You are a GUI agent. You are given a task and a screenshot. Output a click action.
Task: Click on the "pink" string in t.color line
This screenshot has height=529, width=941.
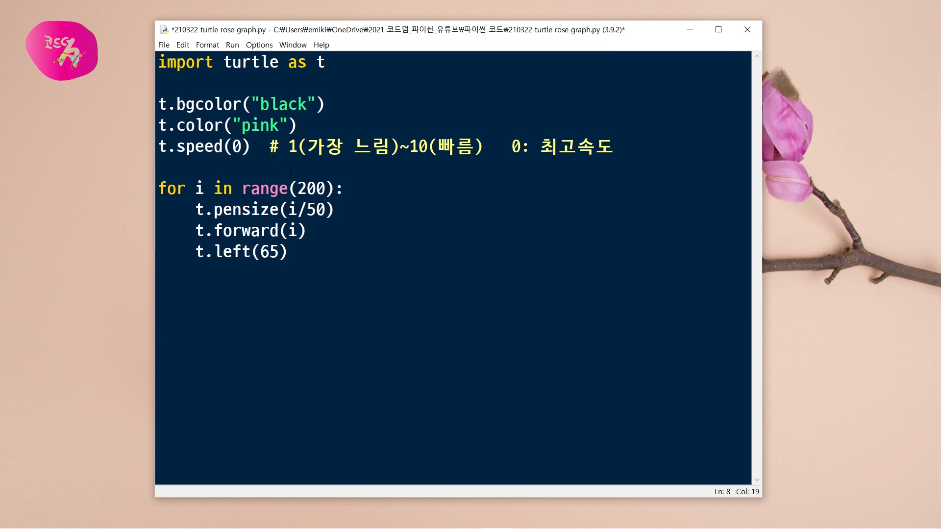[260, 125]
